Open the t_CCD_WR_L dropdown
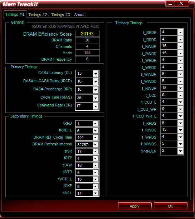The image size is (195, 219). (x=180, y=116)
